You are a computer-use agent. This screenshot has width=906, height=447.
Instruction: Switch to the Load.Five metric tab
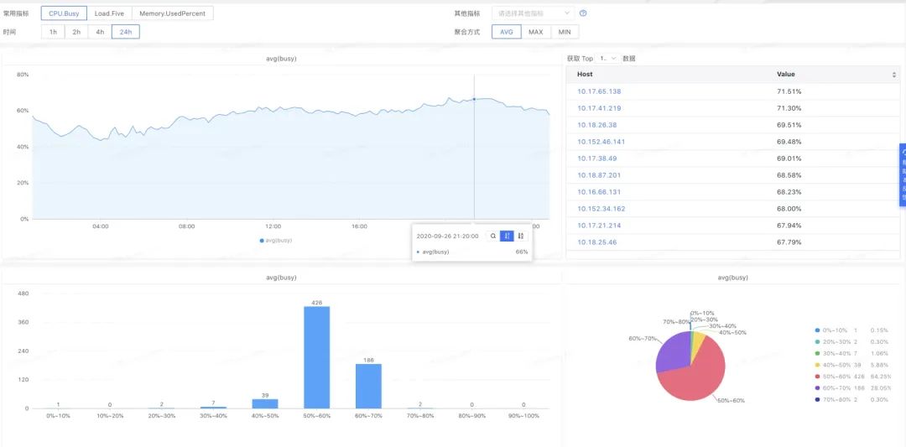(x=108, y=13)
